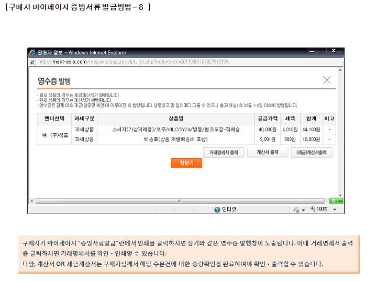Select the (주)샘플 vendor radio button
This screenshot has width=377, height=282.
45,135
